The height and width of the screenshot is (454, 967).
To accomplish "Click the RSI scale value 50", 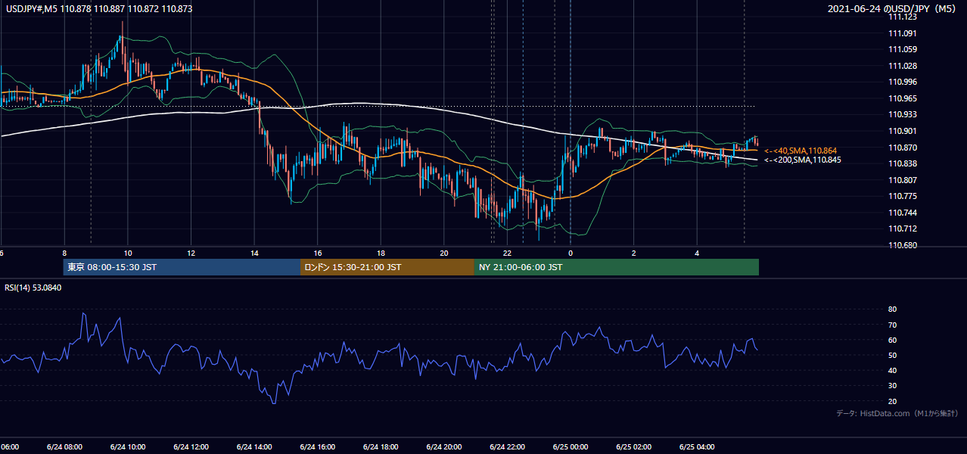I will click(x=892, y=355).
